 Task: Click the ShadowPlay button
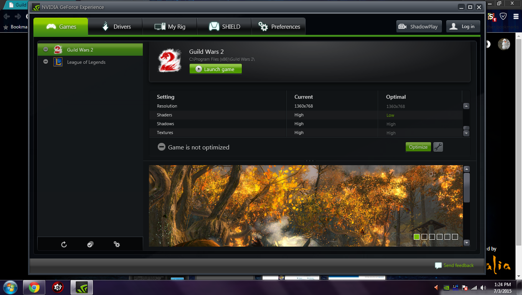pyautogui.click(x=419, y=27)
